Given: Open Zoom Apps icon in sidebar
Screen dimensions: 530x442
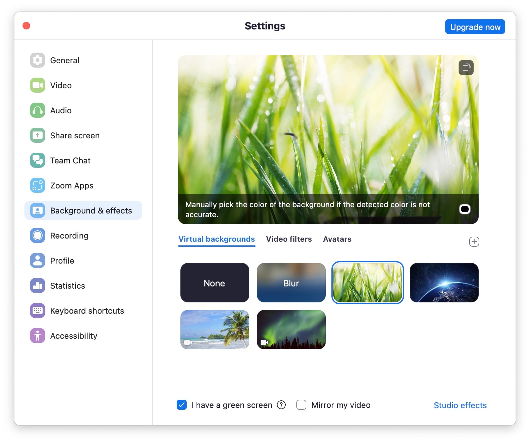Looking at the screenshot, I should (38, 185).
